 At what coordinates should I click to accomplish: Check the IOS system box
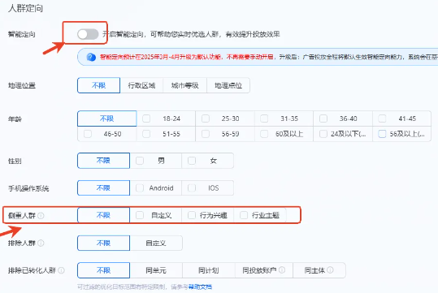192,188
